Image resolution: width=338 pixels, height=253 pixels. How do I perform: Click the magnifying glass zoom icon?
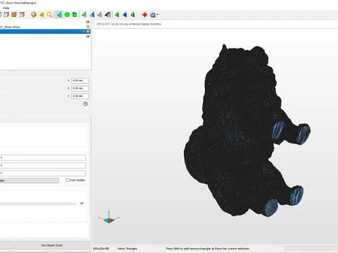pos(49,15)
